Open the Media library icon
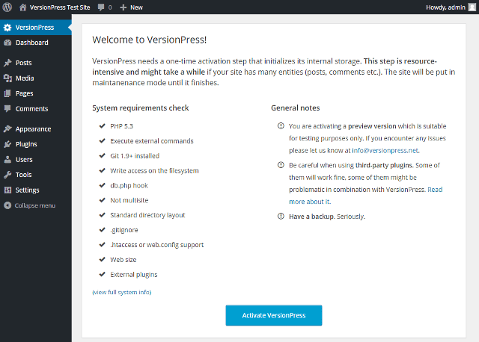Image resolution: width=479 pixels, height=342 pixels. (x=7, y=78)
